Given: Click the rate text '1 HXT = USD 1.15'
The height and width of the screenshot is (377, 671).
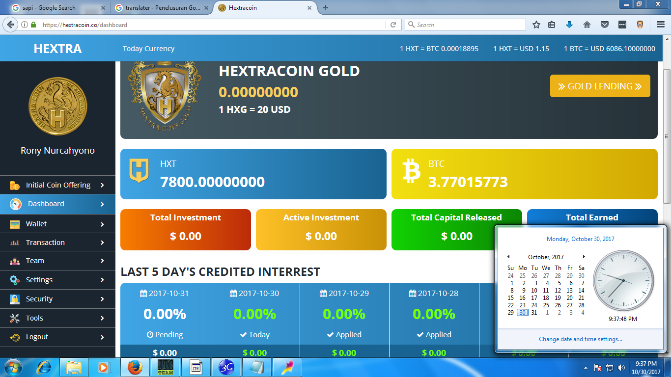Looking at the screenshot, I should click(x=521, y=49).
